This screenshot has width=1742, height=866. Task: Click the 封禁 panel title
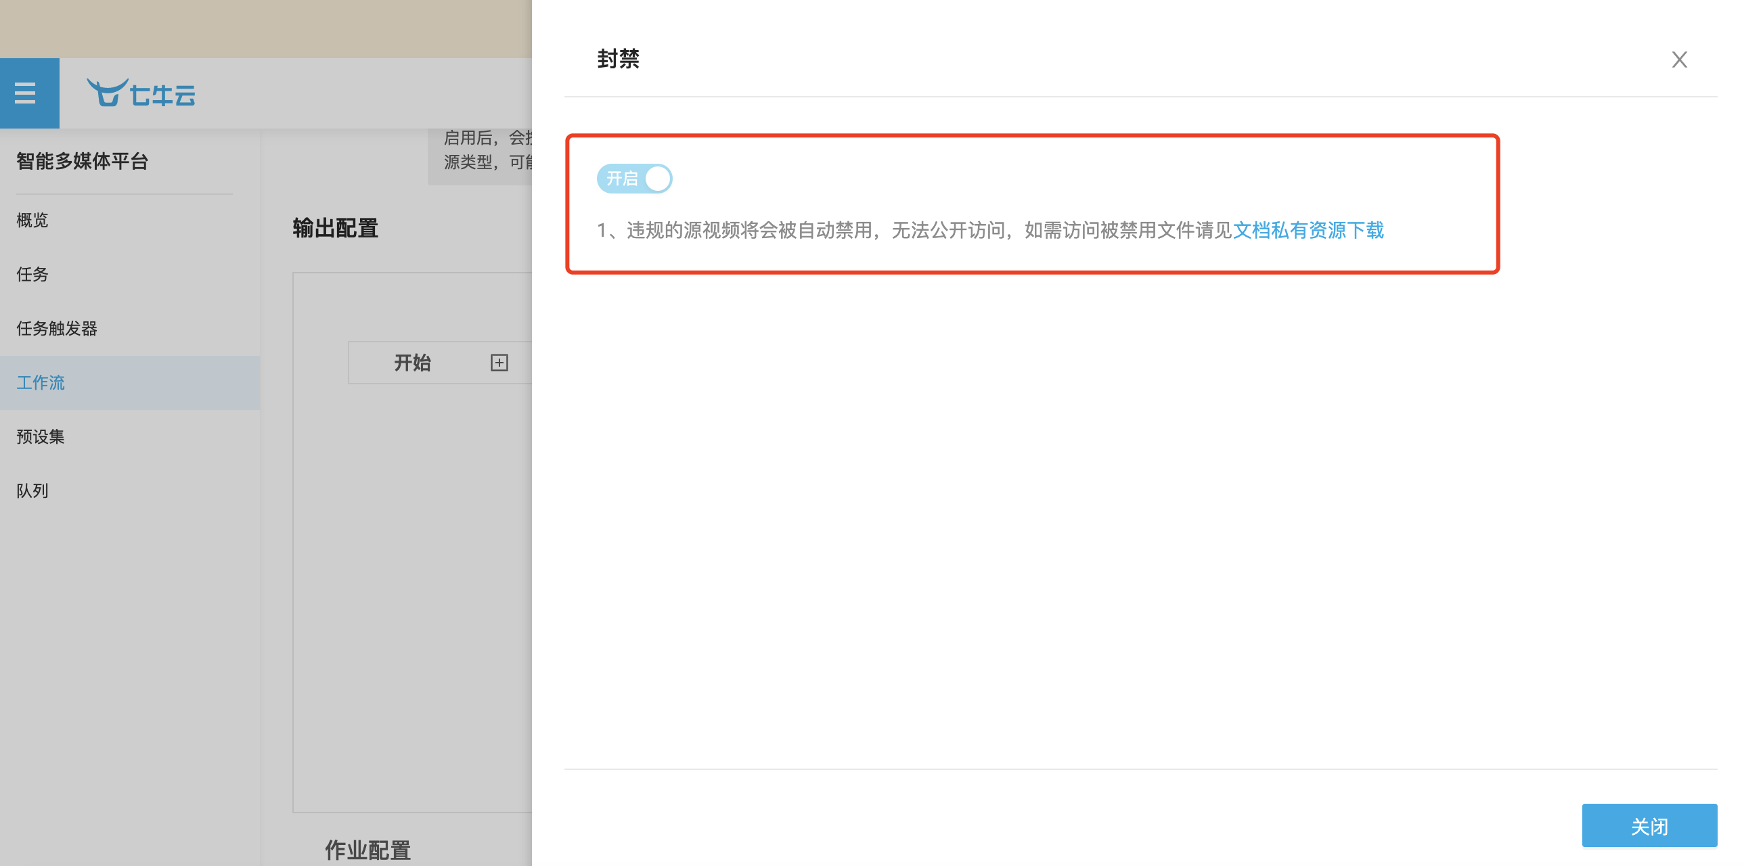(618, 59)
